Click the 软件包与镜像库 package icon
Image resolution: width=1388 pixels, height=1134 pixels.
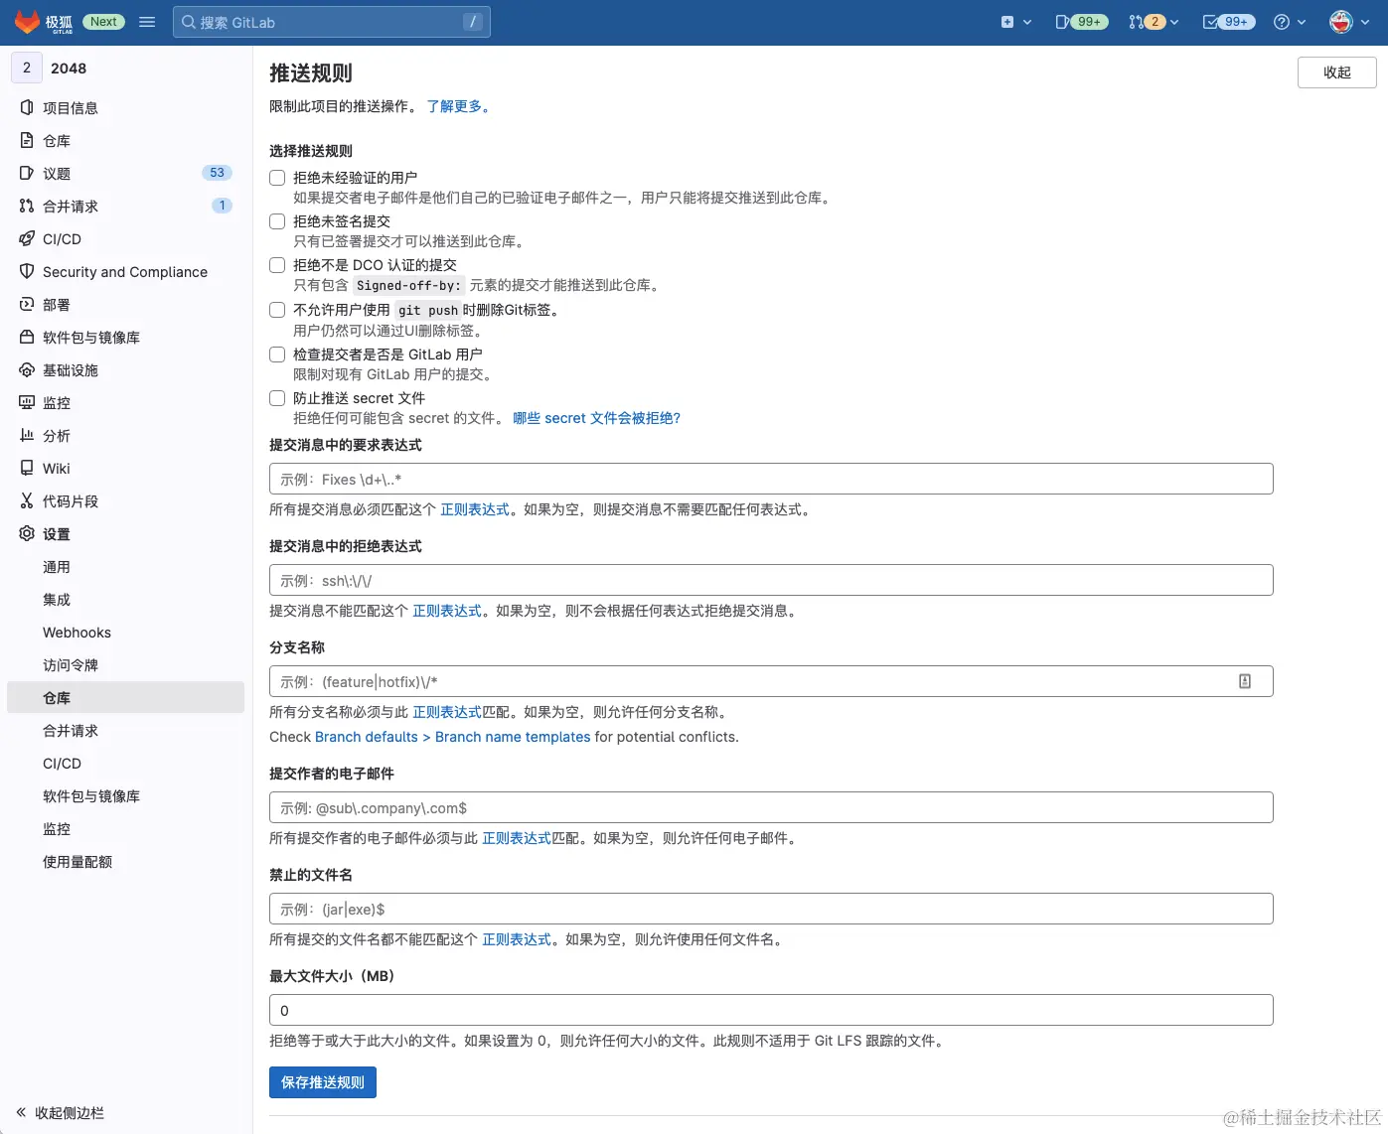point(27,337)
